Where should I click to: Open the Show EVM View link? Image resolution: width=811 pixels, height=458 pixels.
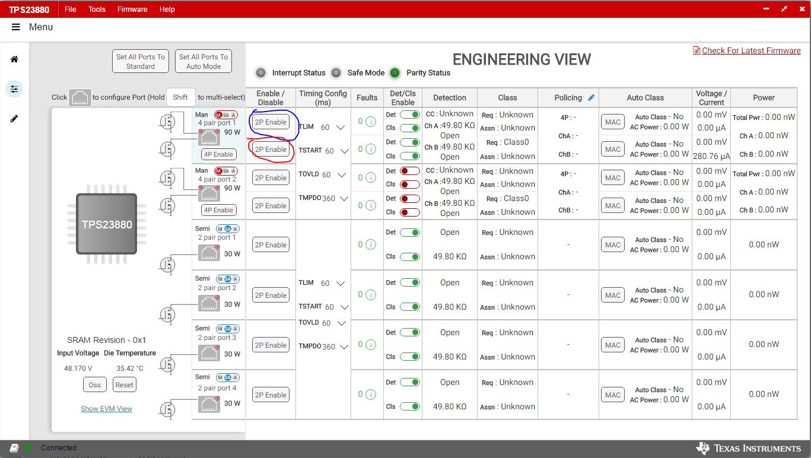pyautogui.click(x=107, y=409)
